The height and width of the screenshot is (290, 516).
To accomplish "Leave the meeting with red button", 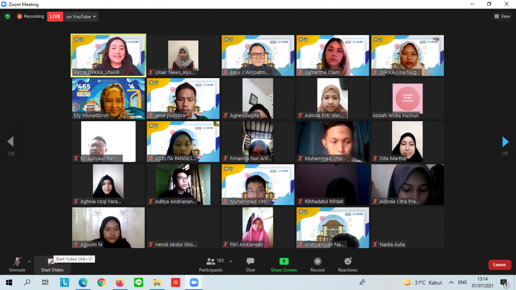I will tap(499, 265).
